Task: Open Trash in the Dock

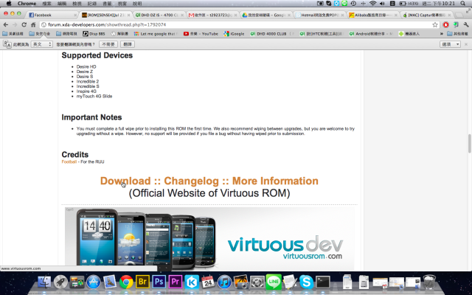Action: tap(429, 282)
